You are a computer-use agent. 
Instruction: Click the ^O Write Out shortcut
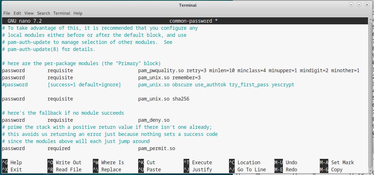(x=64, y=163)
